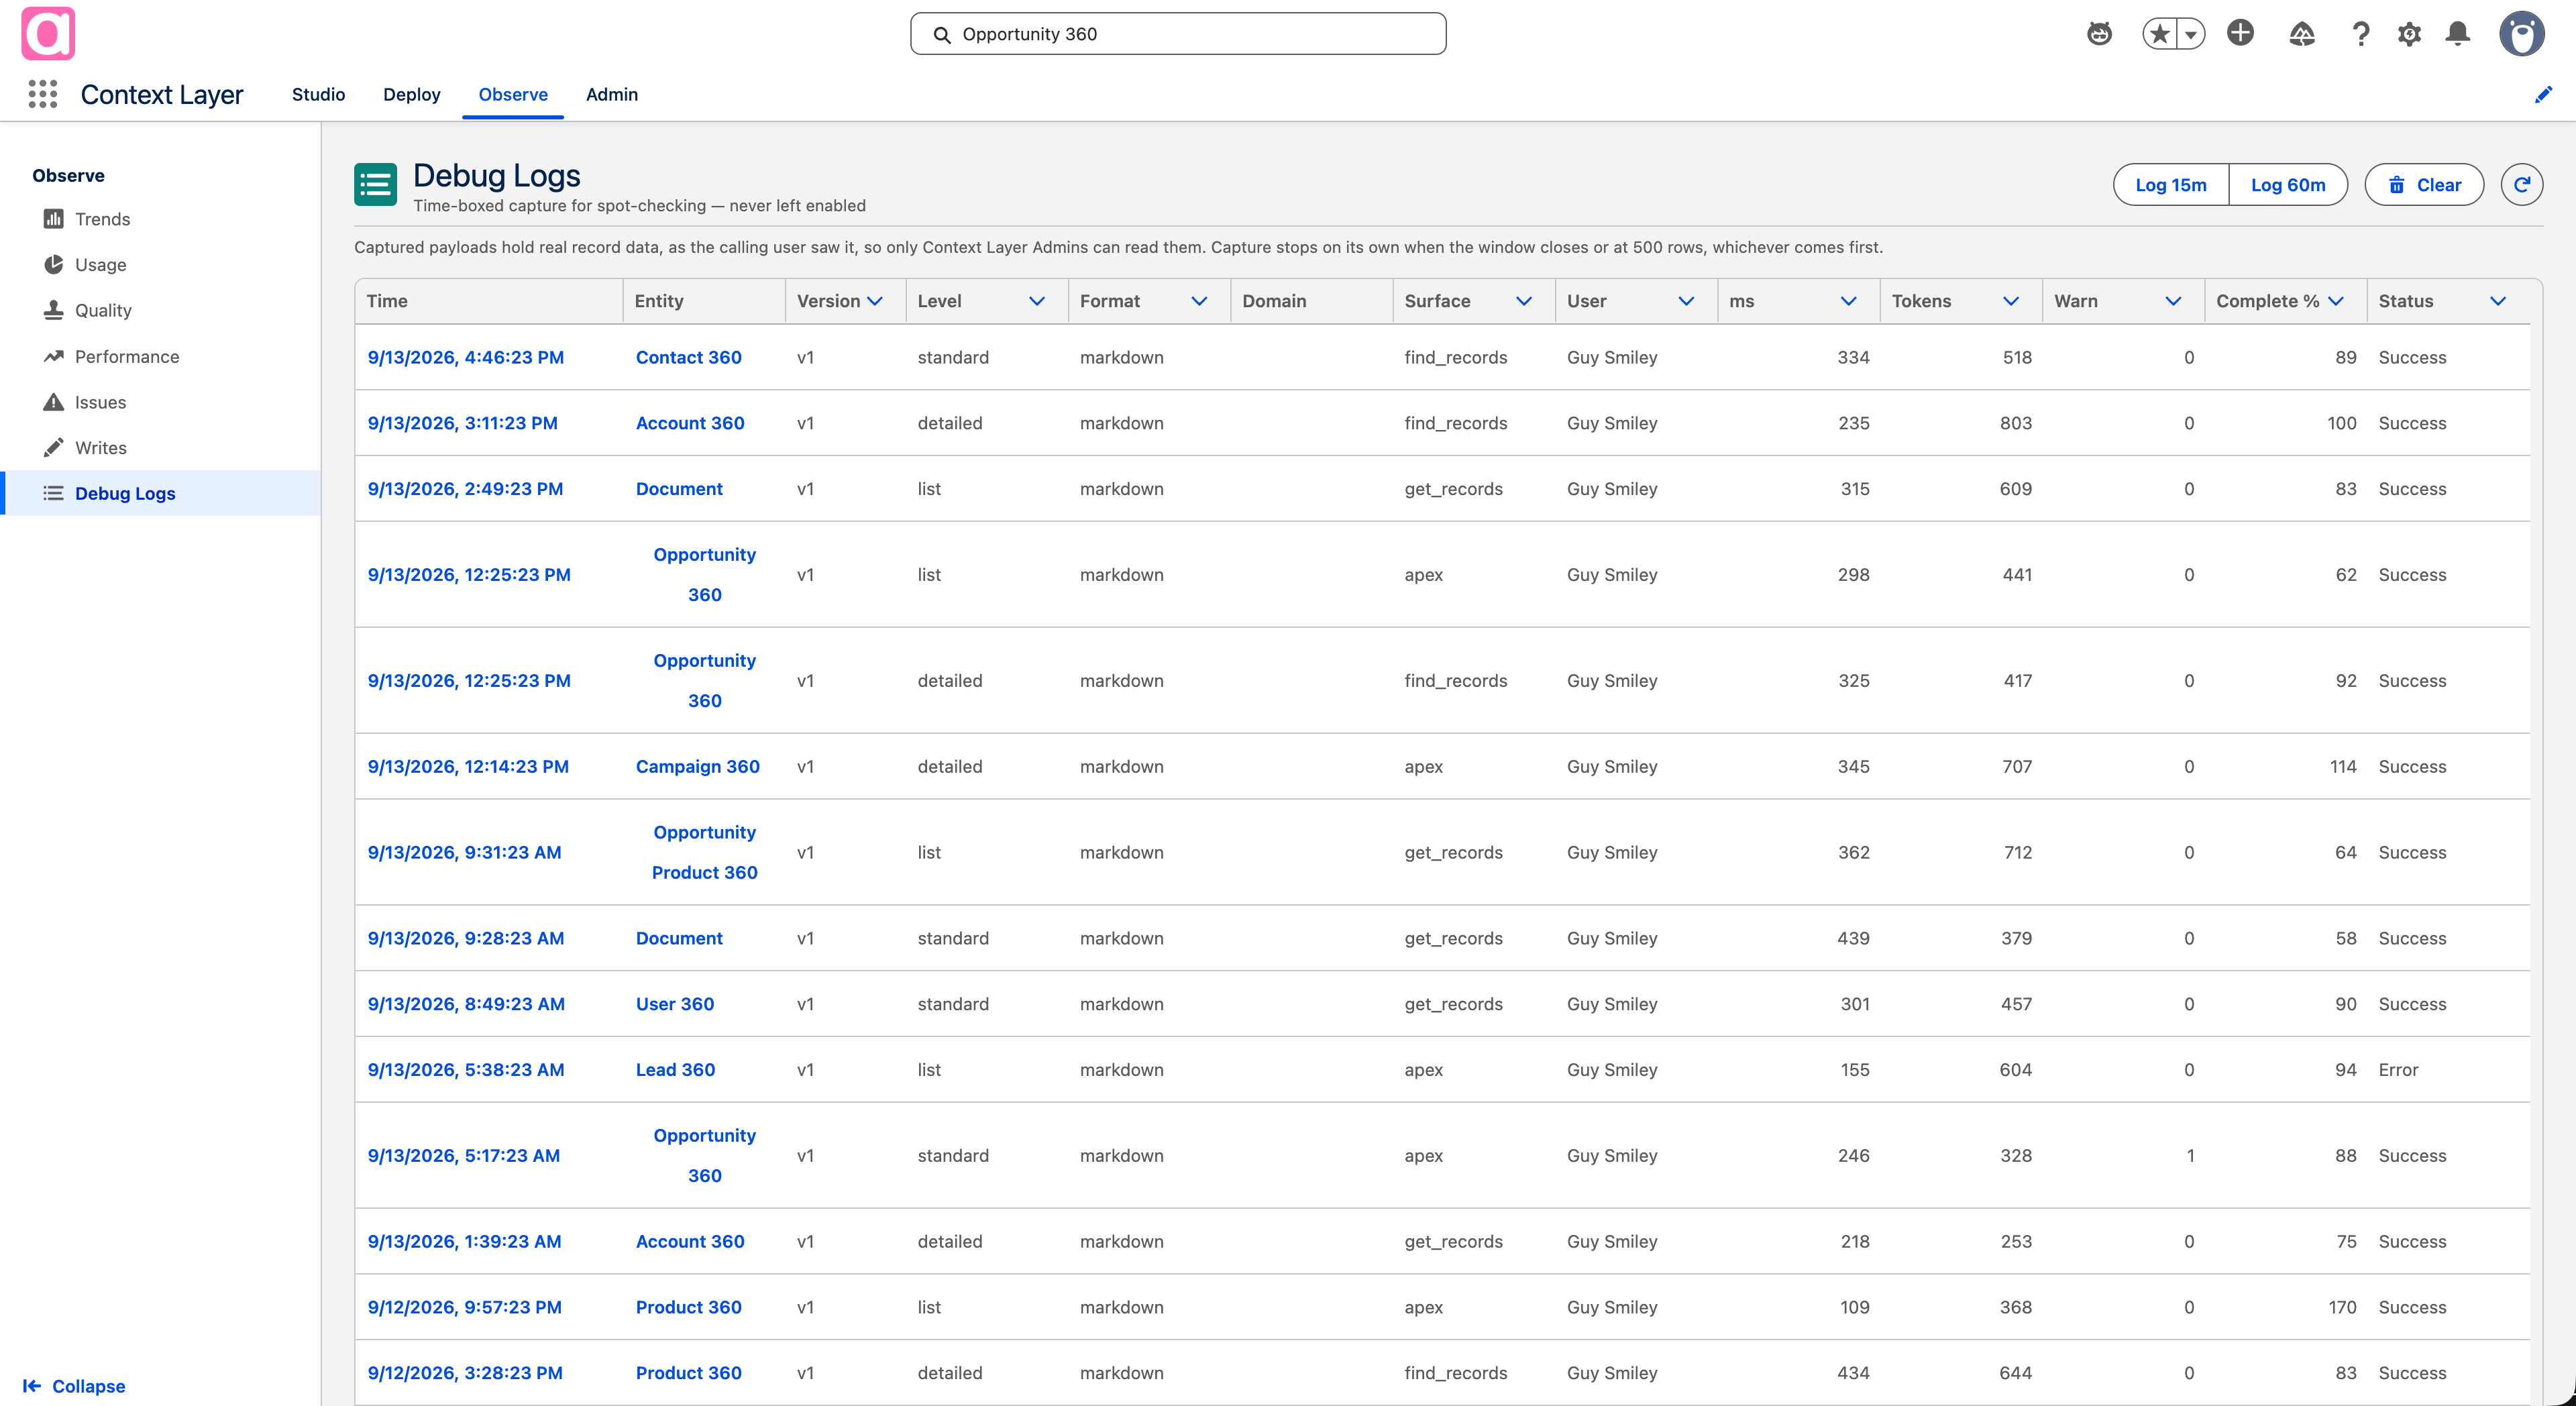The height and width of the screenshot is (1406, 2576).
Task: Open the 9/13/2026, 5:17:23 AM log
Action: click(463, 1155)
